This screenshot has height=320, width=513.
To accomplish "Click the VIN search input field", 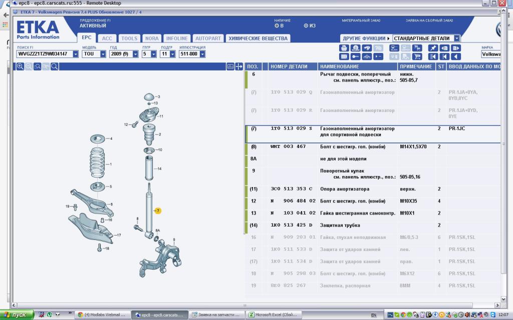I will [x=45, y=54].
